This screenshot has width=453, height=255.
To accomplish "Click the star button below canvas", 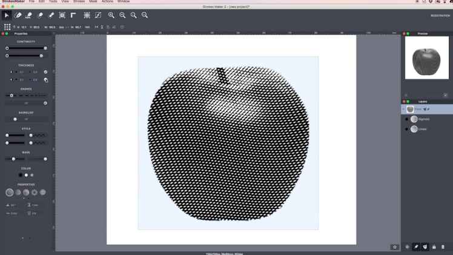I will pyautogui.click(x=395, y=247).
